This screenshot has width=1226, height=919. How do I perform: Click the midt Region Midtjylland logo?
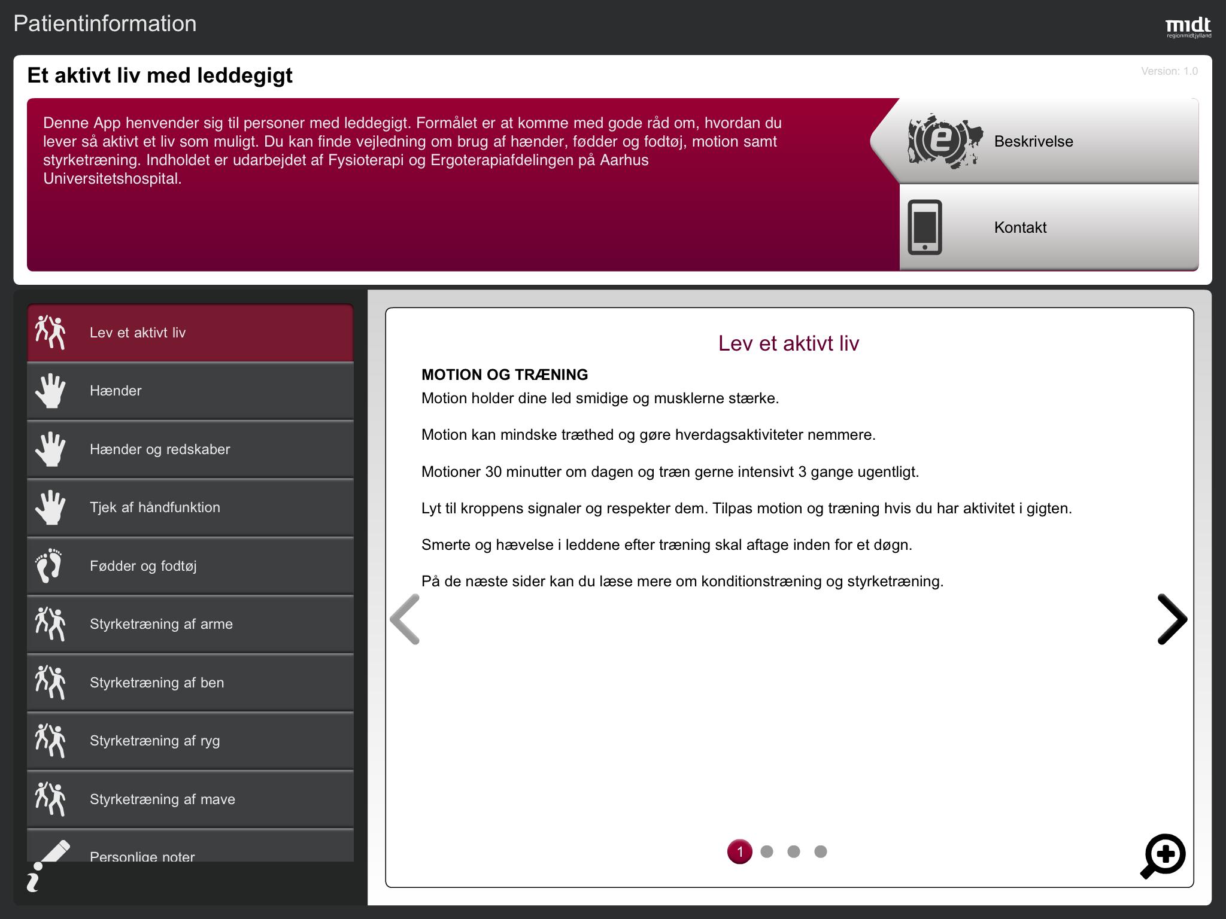tap(1188, 27)
